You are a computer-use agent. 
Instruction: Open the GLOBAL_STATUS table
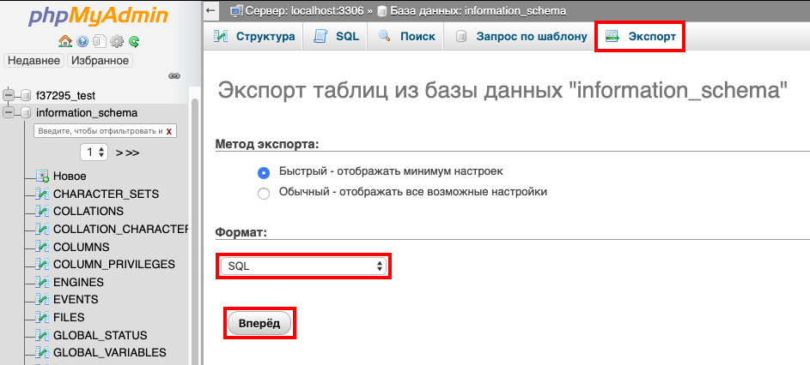pos(100,336)
